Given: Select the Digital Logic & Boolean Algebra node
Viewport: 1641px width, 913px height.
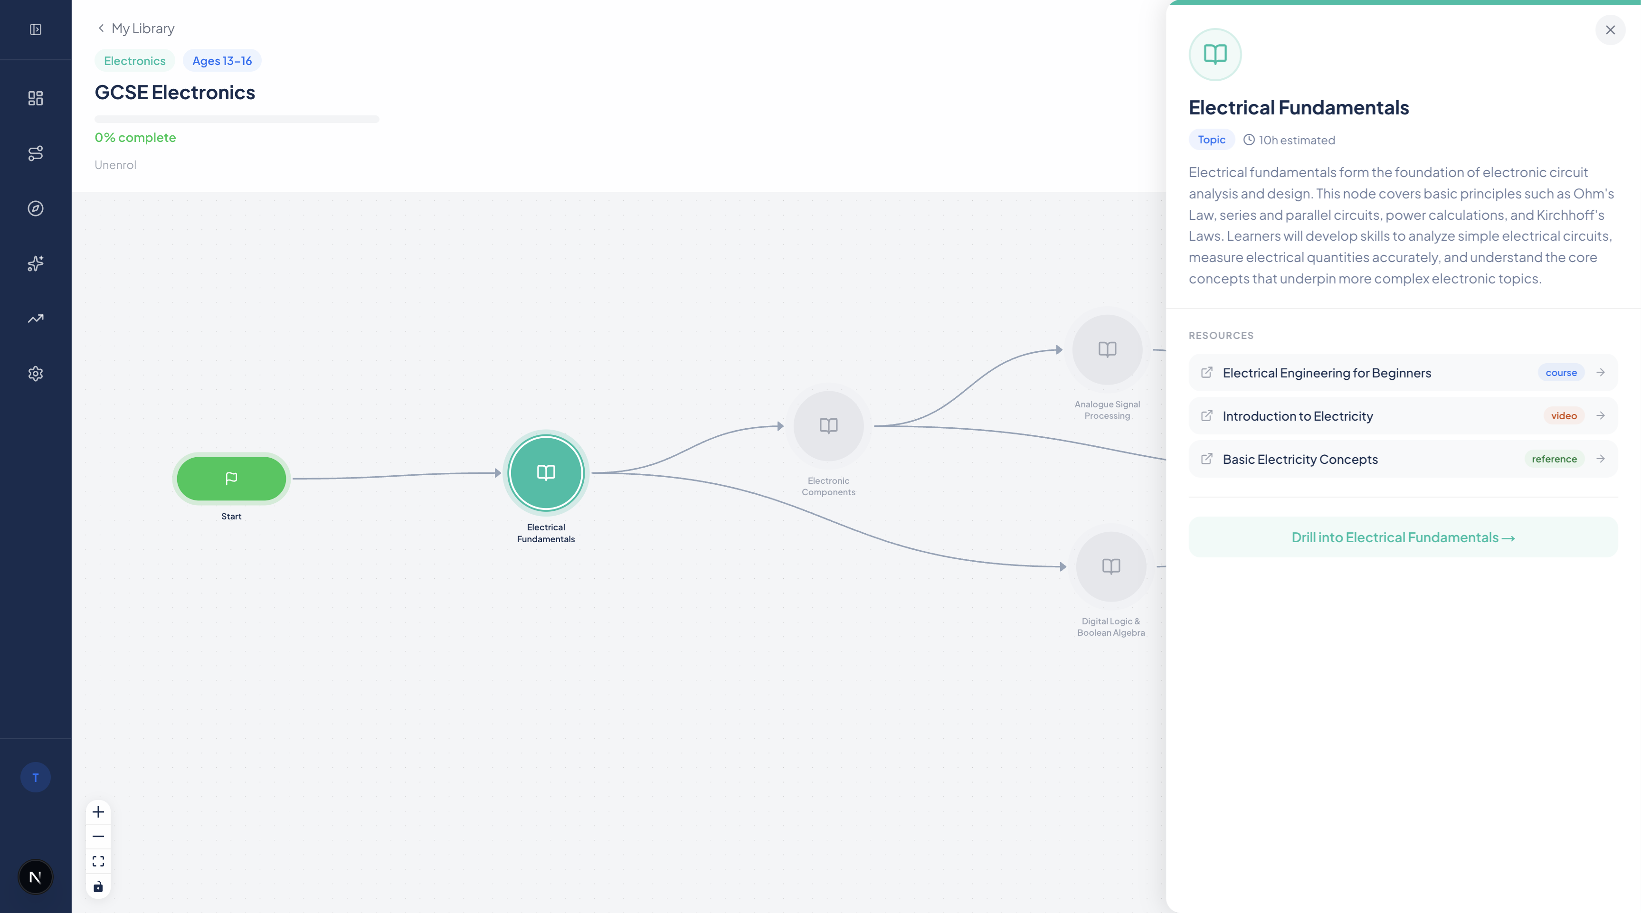Looking at the screenshot, I should (x=1111, y=566).
